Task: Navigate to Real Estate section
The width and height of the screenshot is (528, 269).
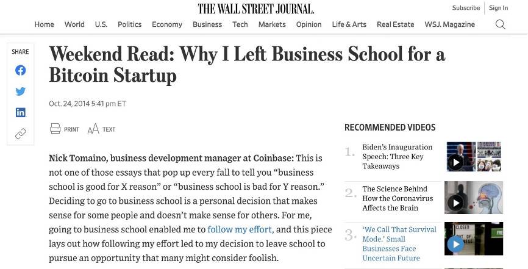Action: click(x=395, y=24)
